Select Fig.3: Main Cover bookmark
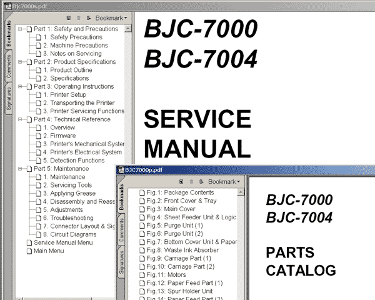This screenshot has height=300, width=375. click(171, 209)
